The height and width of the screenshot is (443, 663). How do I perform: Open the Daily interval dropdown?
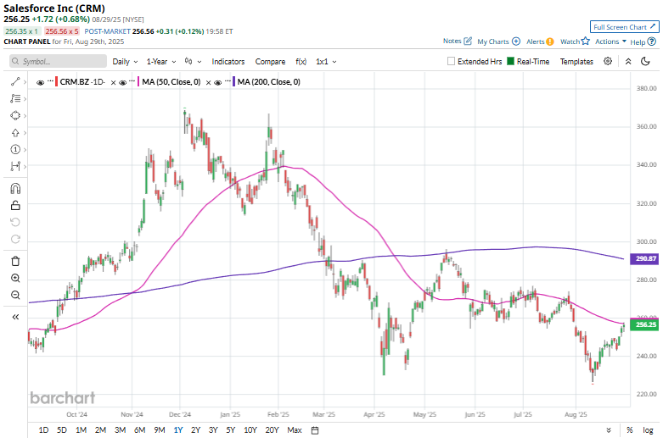point(125,62)
